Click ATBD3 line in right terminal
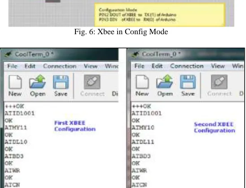 pyautogui.click(x=141, y=156)
